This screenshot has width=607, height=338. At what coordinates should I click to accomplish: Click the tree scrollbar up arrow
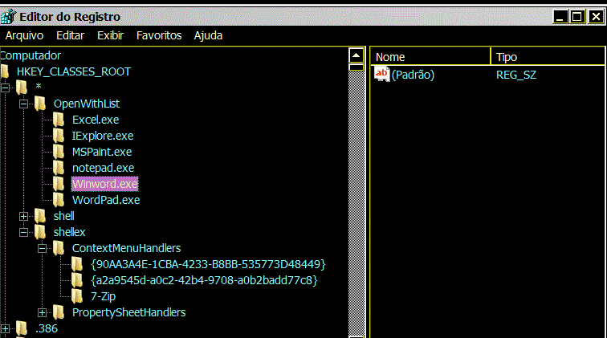pos(356,55)
